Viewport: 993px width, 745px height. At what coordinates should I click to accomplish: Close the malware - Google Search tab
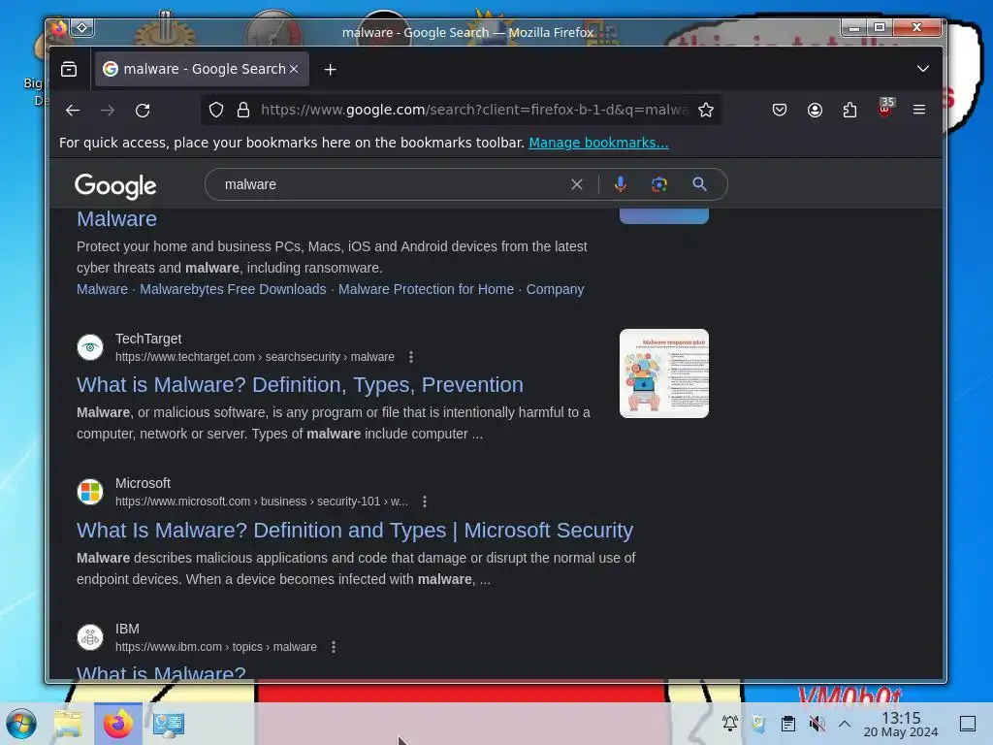pos(294,69)
